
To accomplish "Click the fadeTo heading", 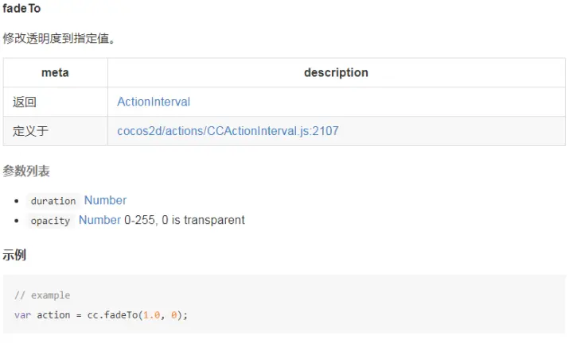I will (22, 9).
